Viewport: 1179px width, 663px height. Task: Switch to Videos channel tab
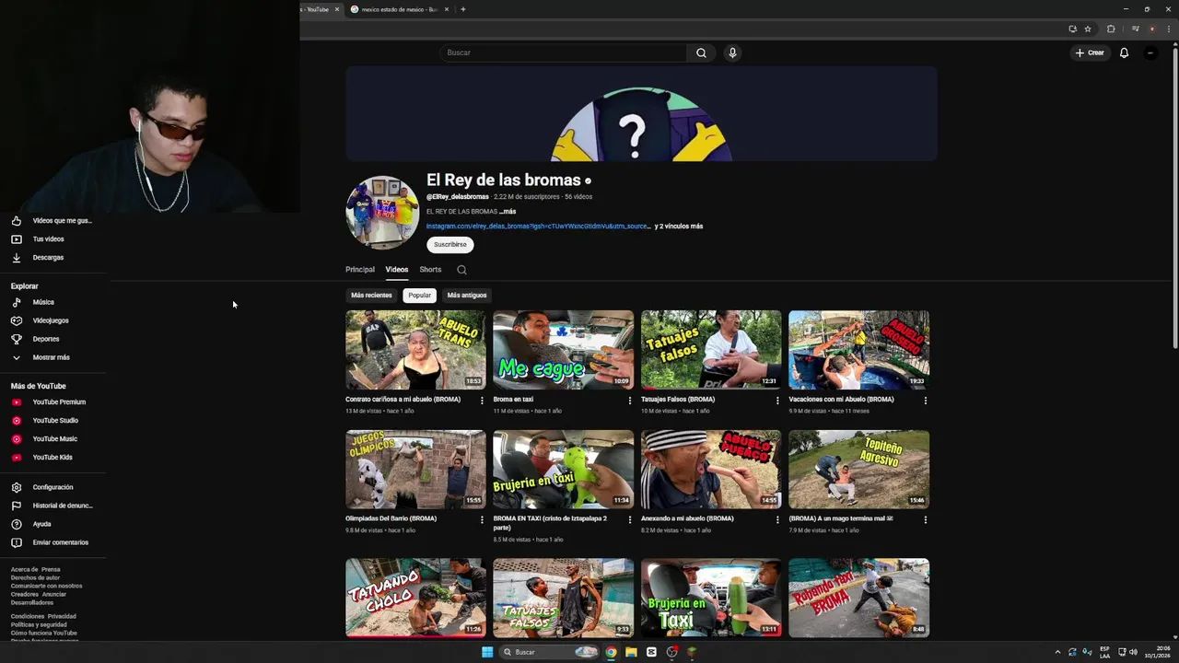pos(396,270)
